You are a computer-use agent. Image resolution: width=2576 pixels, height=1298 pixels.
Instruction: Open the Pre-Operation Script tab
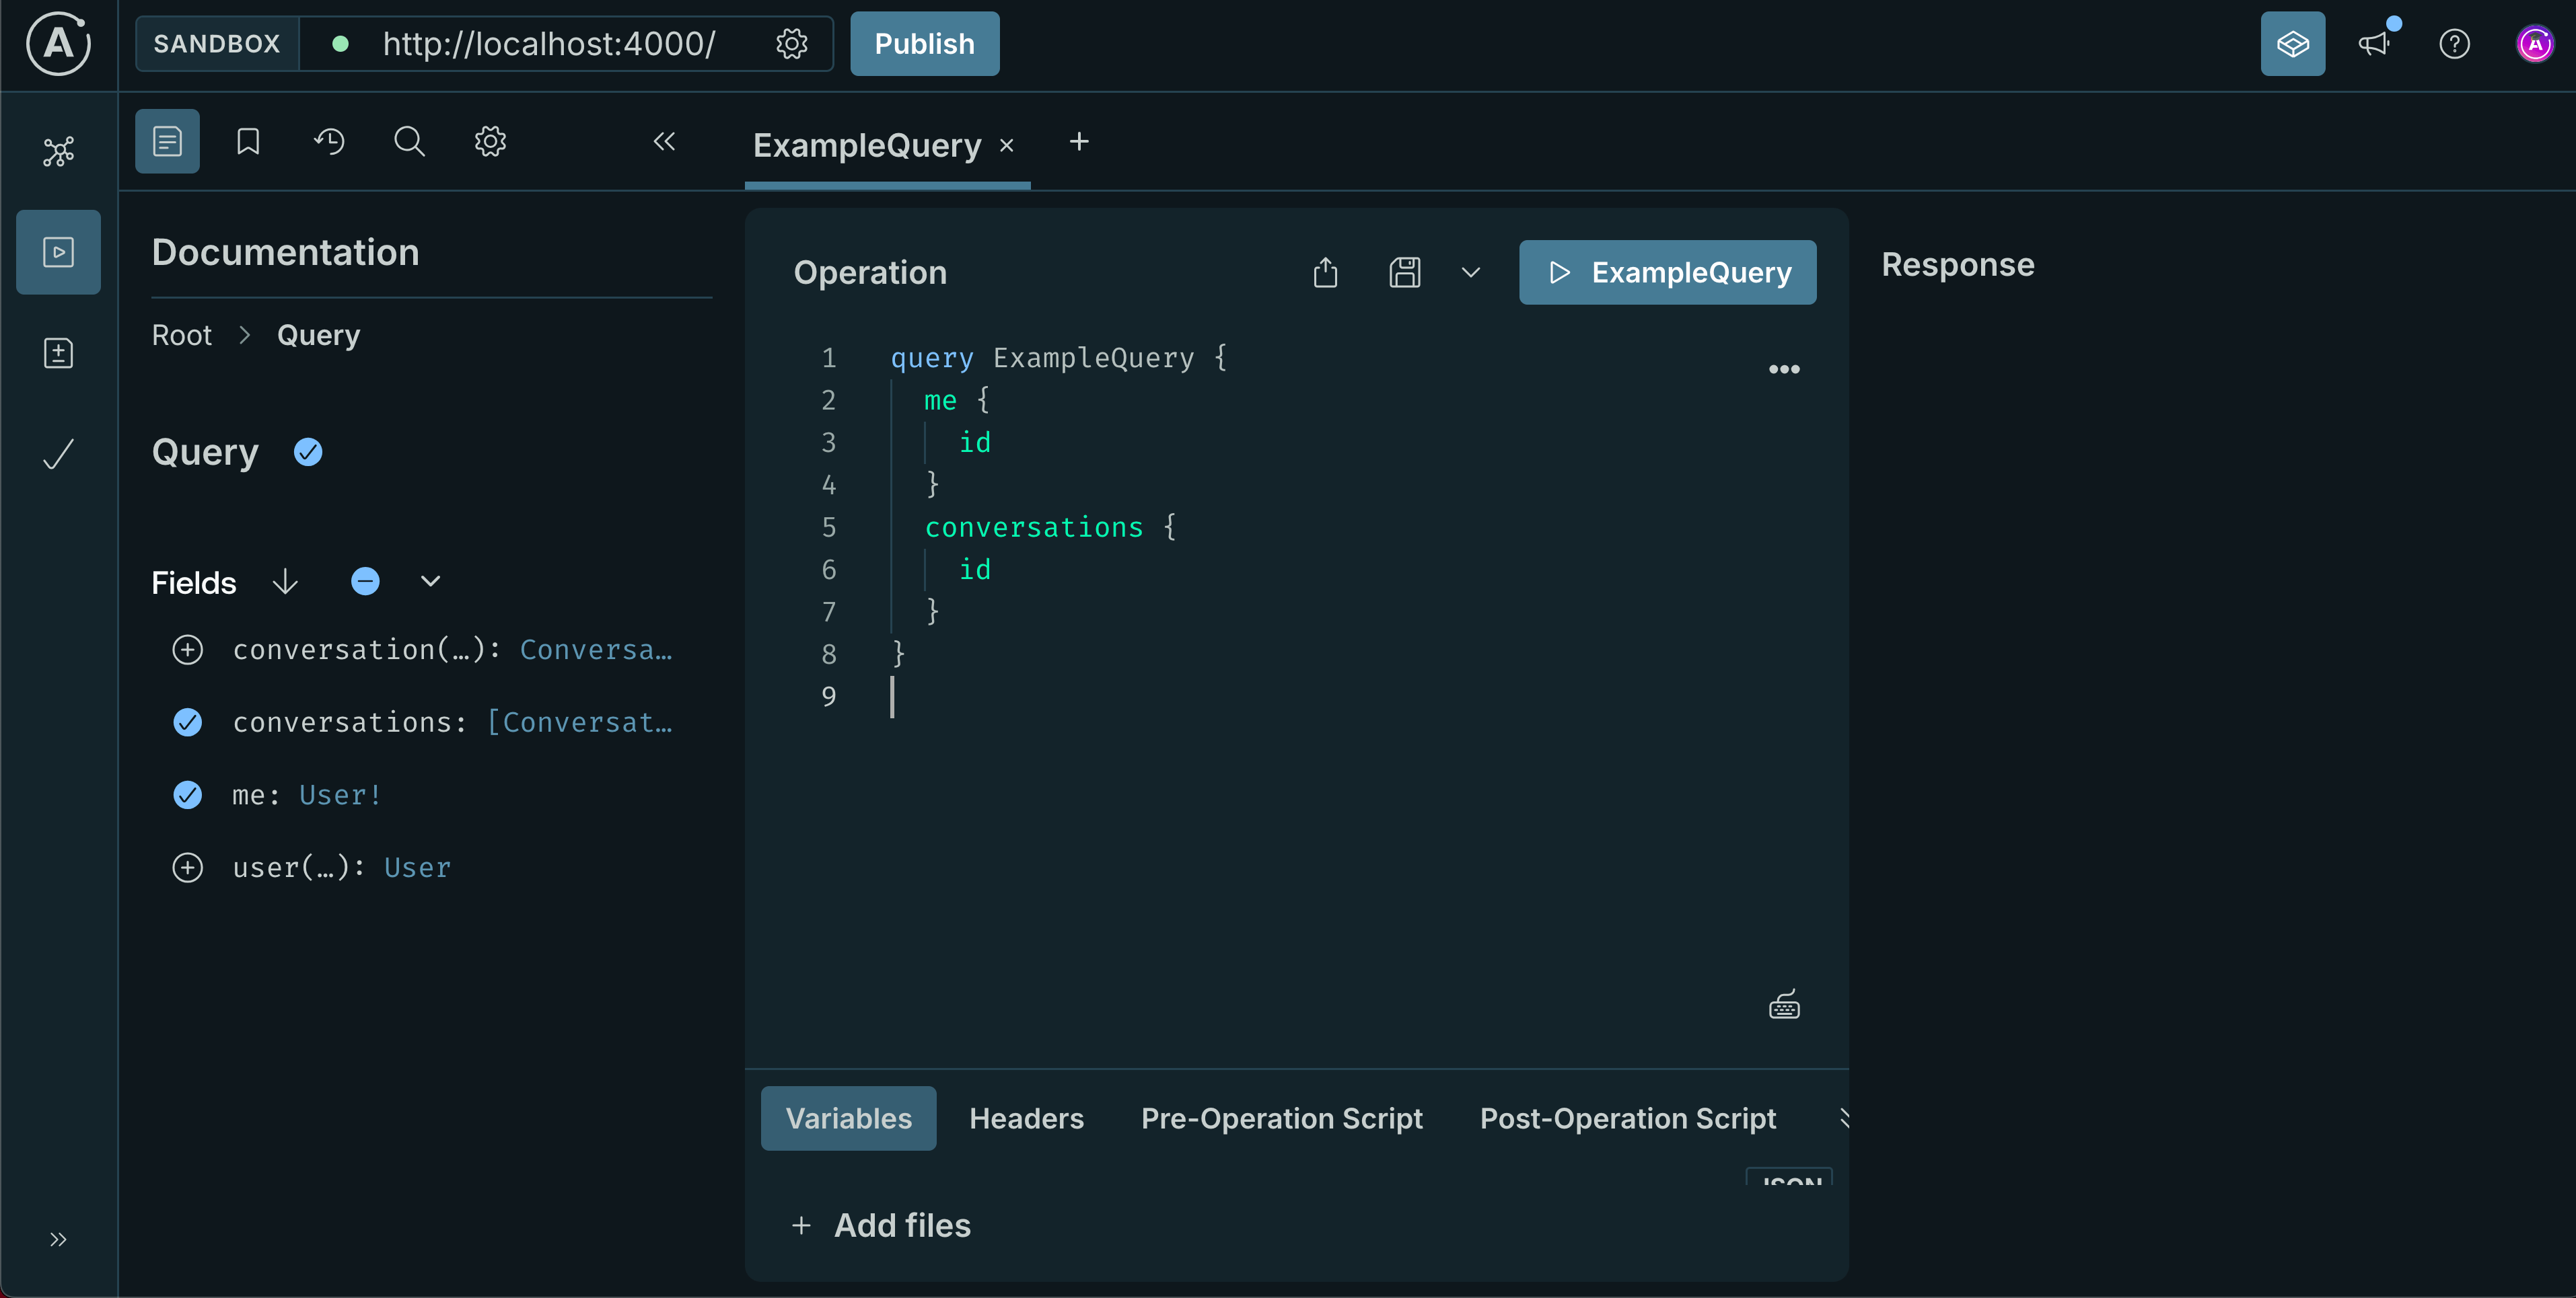(1282, 1118)
